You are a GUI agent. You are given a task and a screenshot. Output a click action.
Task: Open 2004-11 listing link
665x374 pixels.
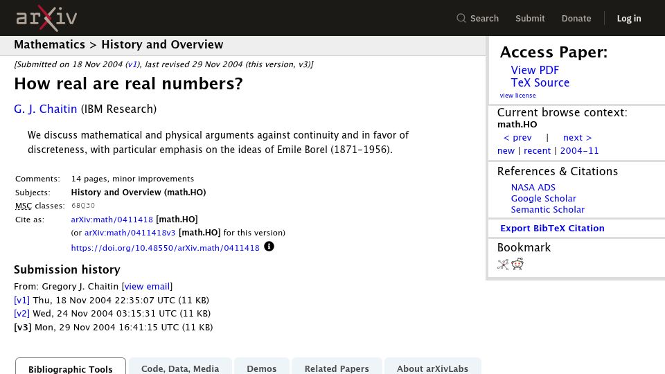tap(579, 150)
